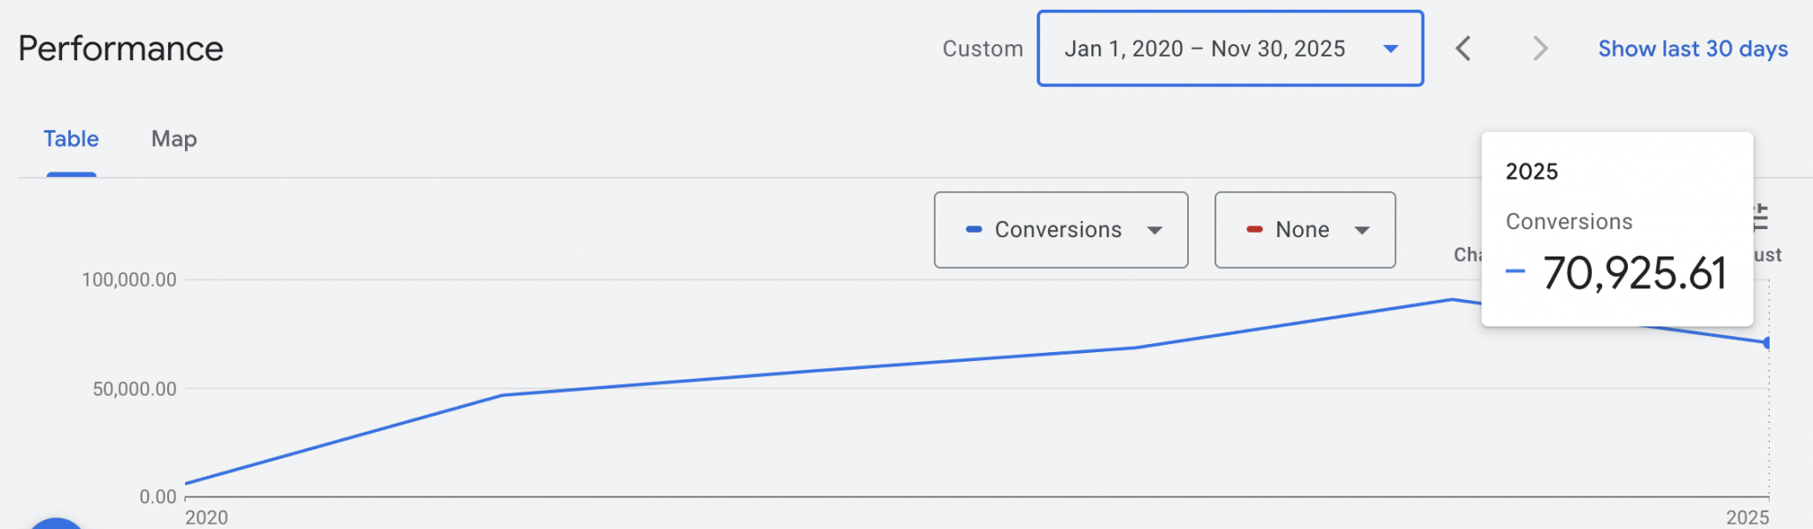The image size is (1813, 529).
Task: Click the Show last 30 days link
Action: pyautogui.click(x=1693, y=49)
